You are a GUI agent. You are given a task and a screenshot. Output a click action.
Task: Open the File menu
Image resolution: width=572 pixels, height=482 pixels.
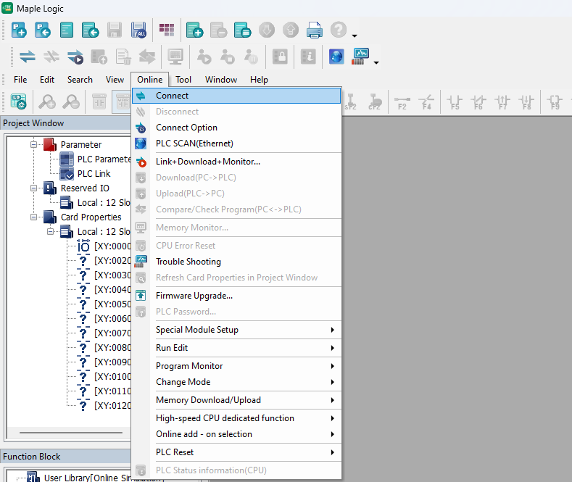pyautogui.click(x=20, y=80)
